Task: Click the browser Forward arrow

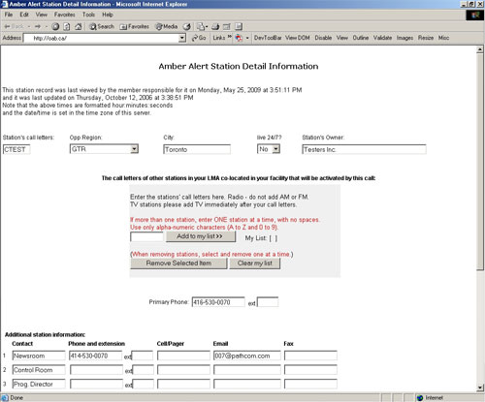Action: [x=38, y=26]
